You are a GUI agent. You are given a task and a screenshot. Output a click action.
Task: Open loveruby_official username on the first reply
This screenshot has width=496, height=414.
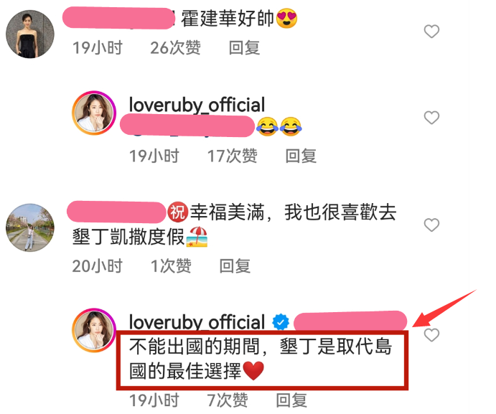click(197, 105)
